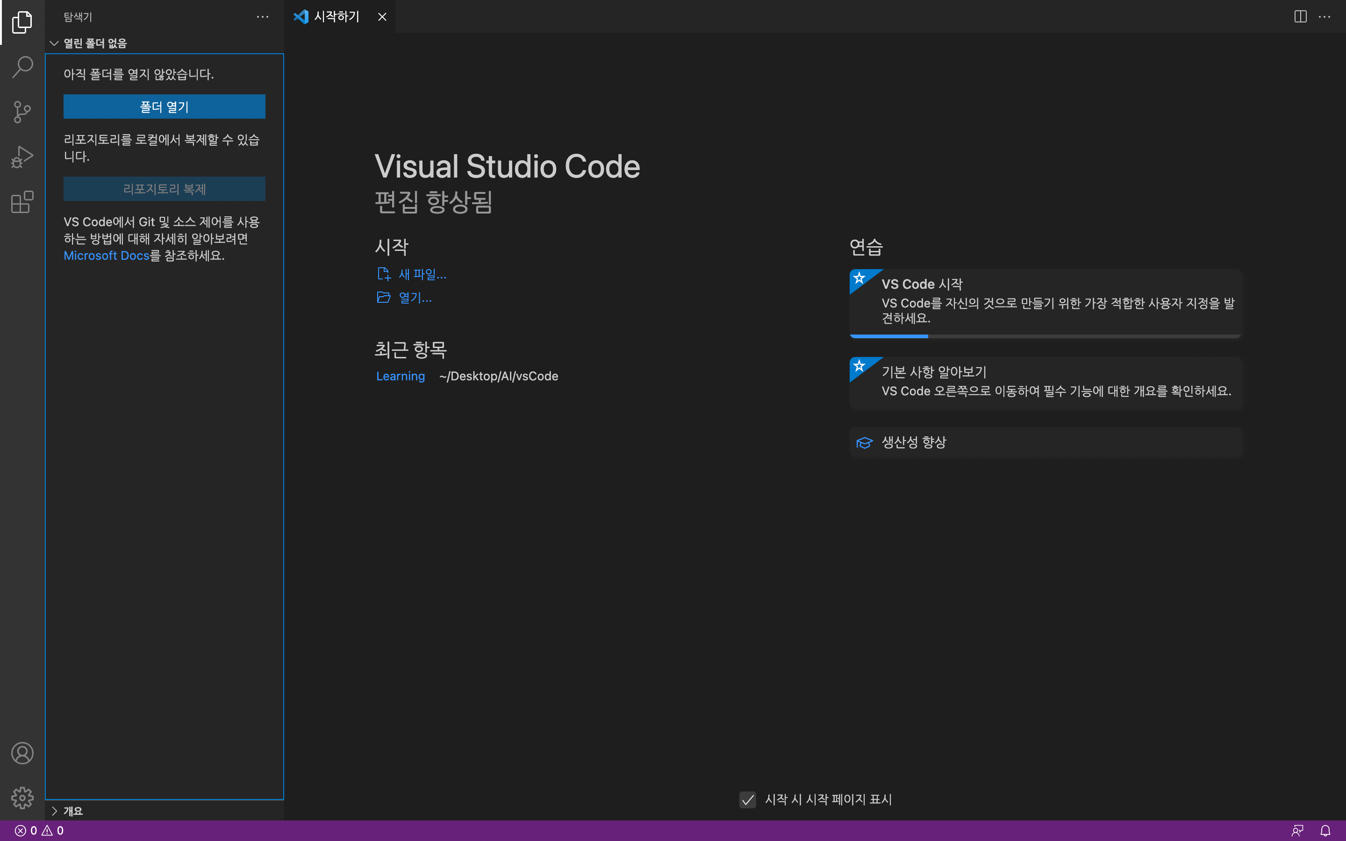Open the Manage gear icon
This screenshot has width=1346, height=841.
point(22,798)
